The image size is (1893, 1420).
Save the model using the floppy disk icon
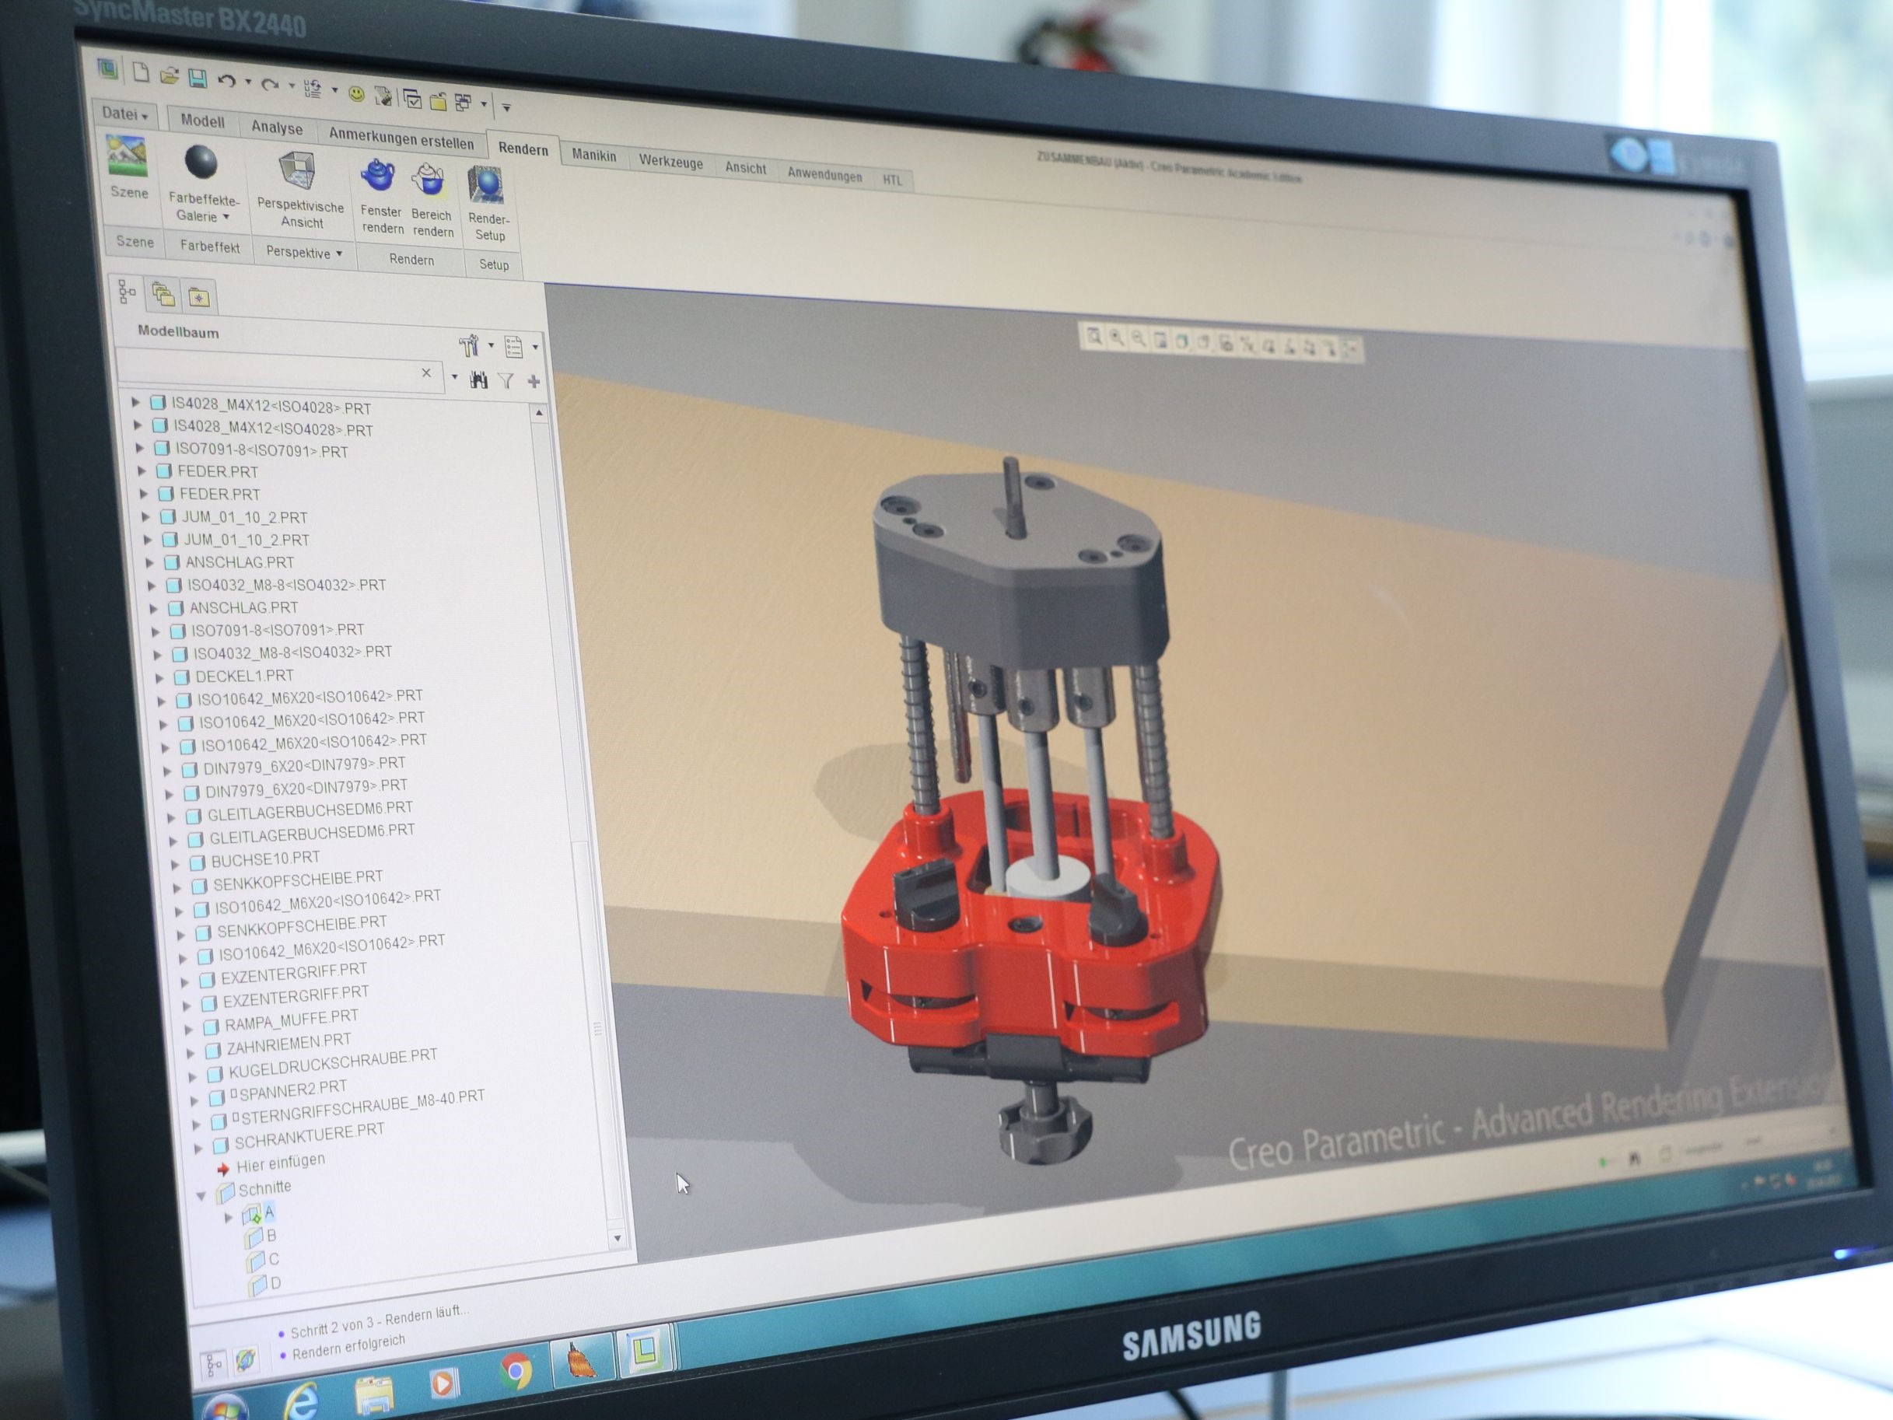(x=198, y=79)
